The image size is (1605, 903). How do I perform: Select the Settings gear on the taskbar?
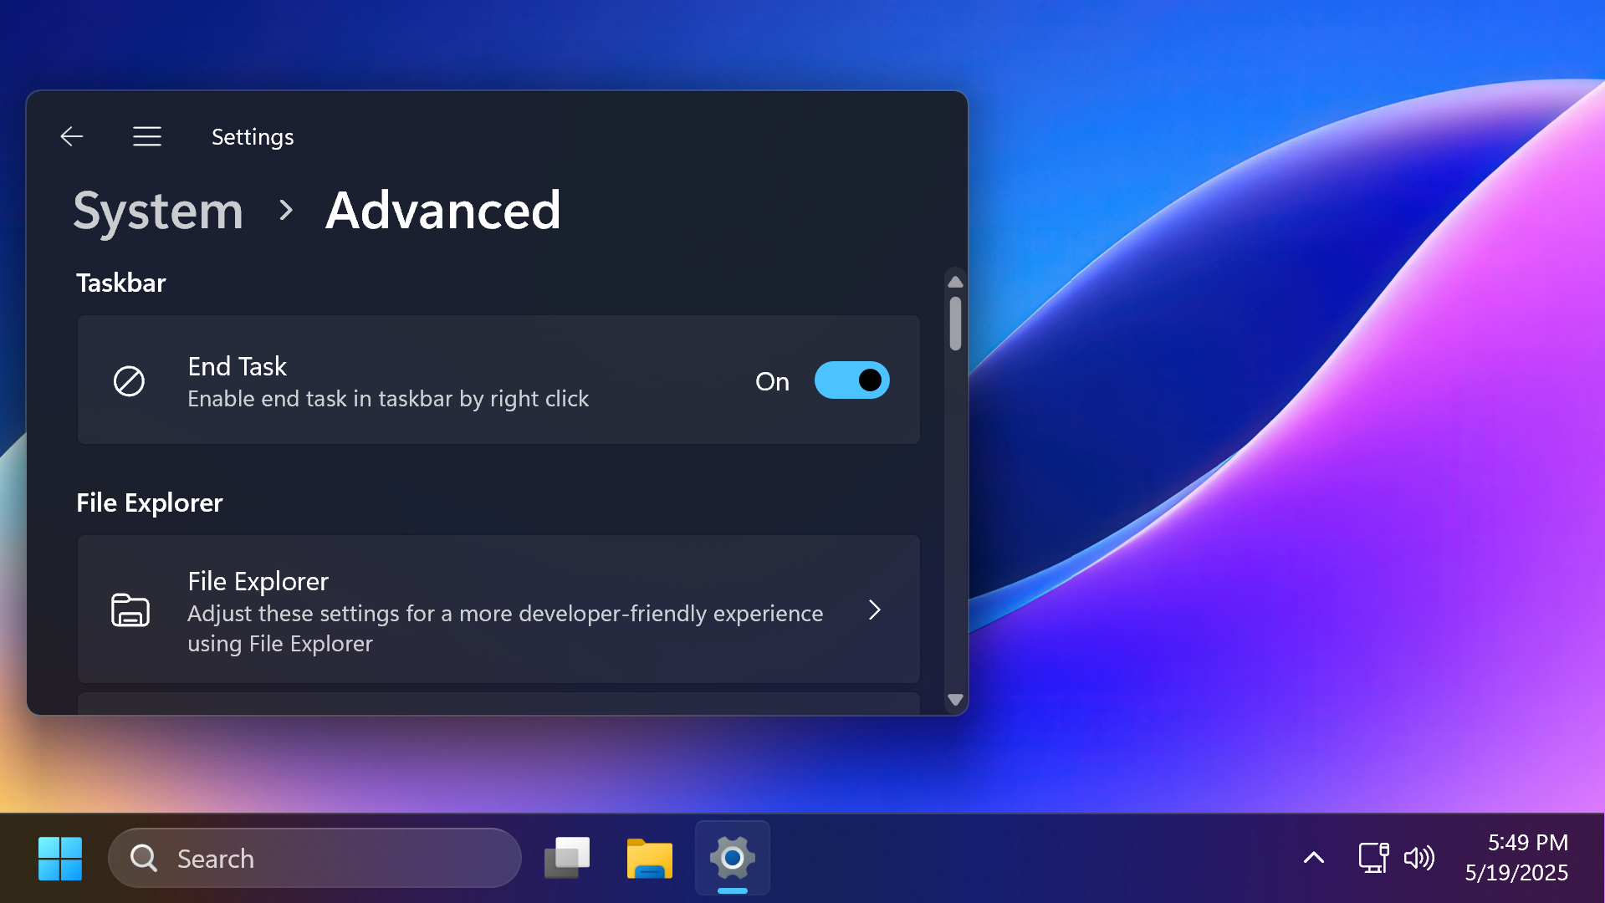click(x=732, y=858)
